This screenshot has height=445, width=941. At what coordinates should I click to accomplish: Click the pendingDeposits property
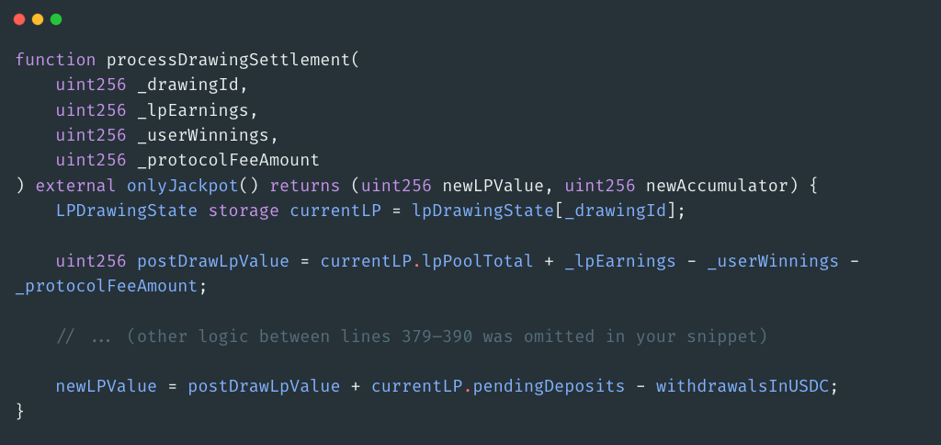click(x=543, y=386)
